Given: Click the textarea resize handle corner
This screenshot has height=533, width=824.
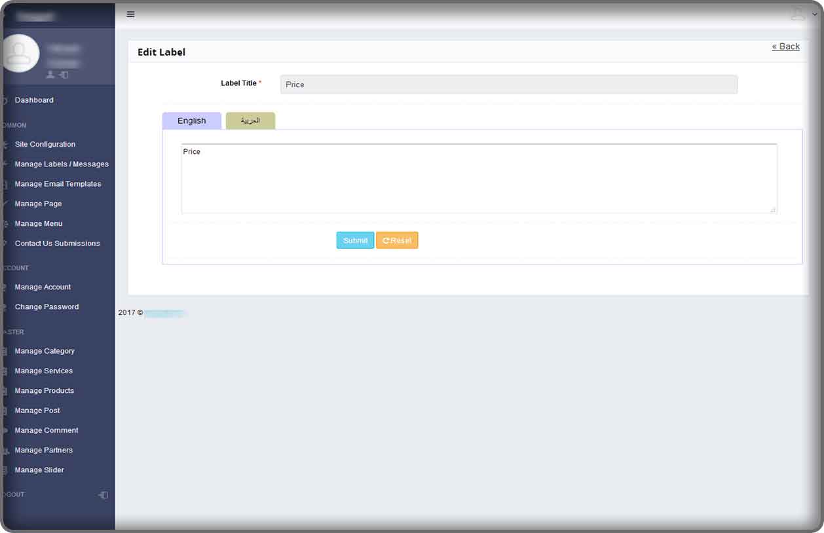Looking at the screenshot, I should pyautogui.click(x=773, y=210).
